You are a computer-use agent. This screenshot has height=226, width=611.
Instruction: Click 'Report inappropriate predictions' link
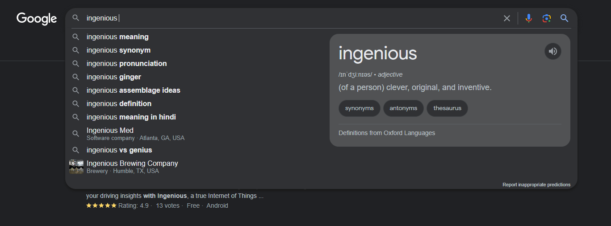pos(536,185)
